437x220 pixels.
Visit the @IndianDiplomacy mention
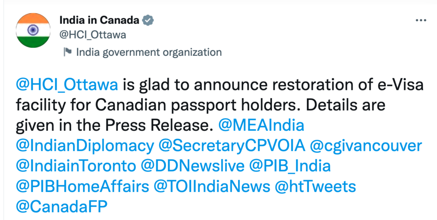(84, 146)
